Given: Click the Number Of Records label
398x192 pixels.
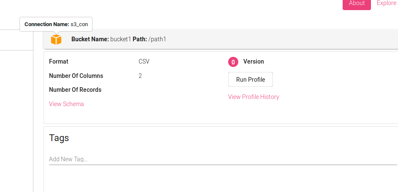Looking at the screenshot, I should tap(75, 90).
